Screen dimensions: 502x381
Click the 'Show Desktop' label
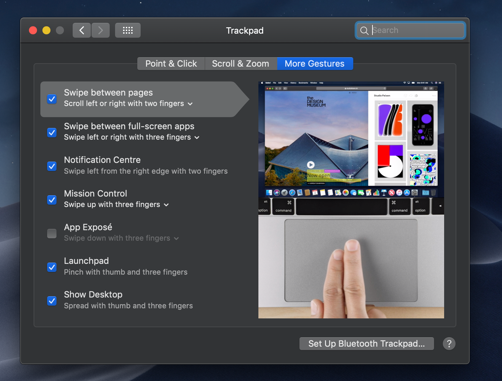click(93, 295)
